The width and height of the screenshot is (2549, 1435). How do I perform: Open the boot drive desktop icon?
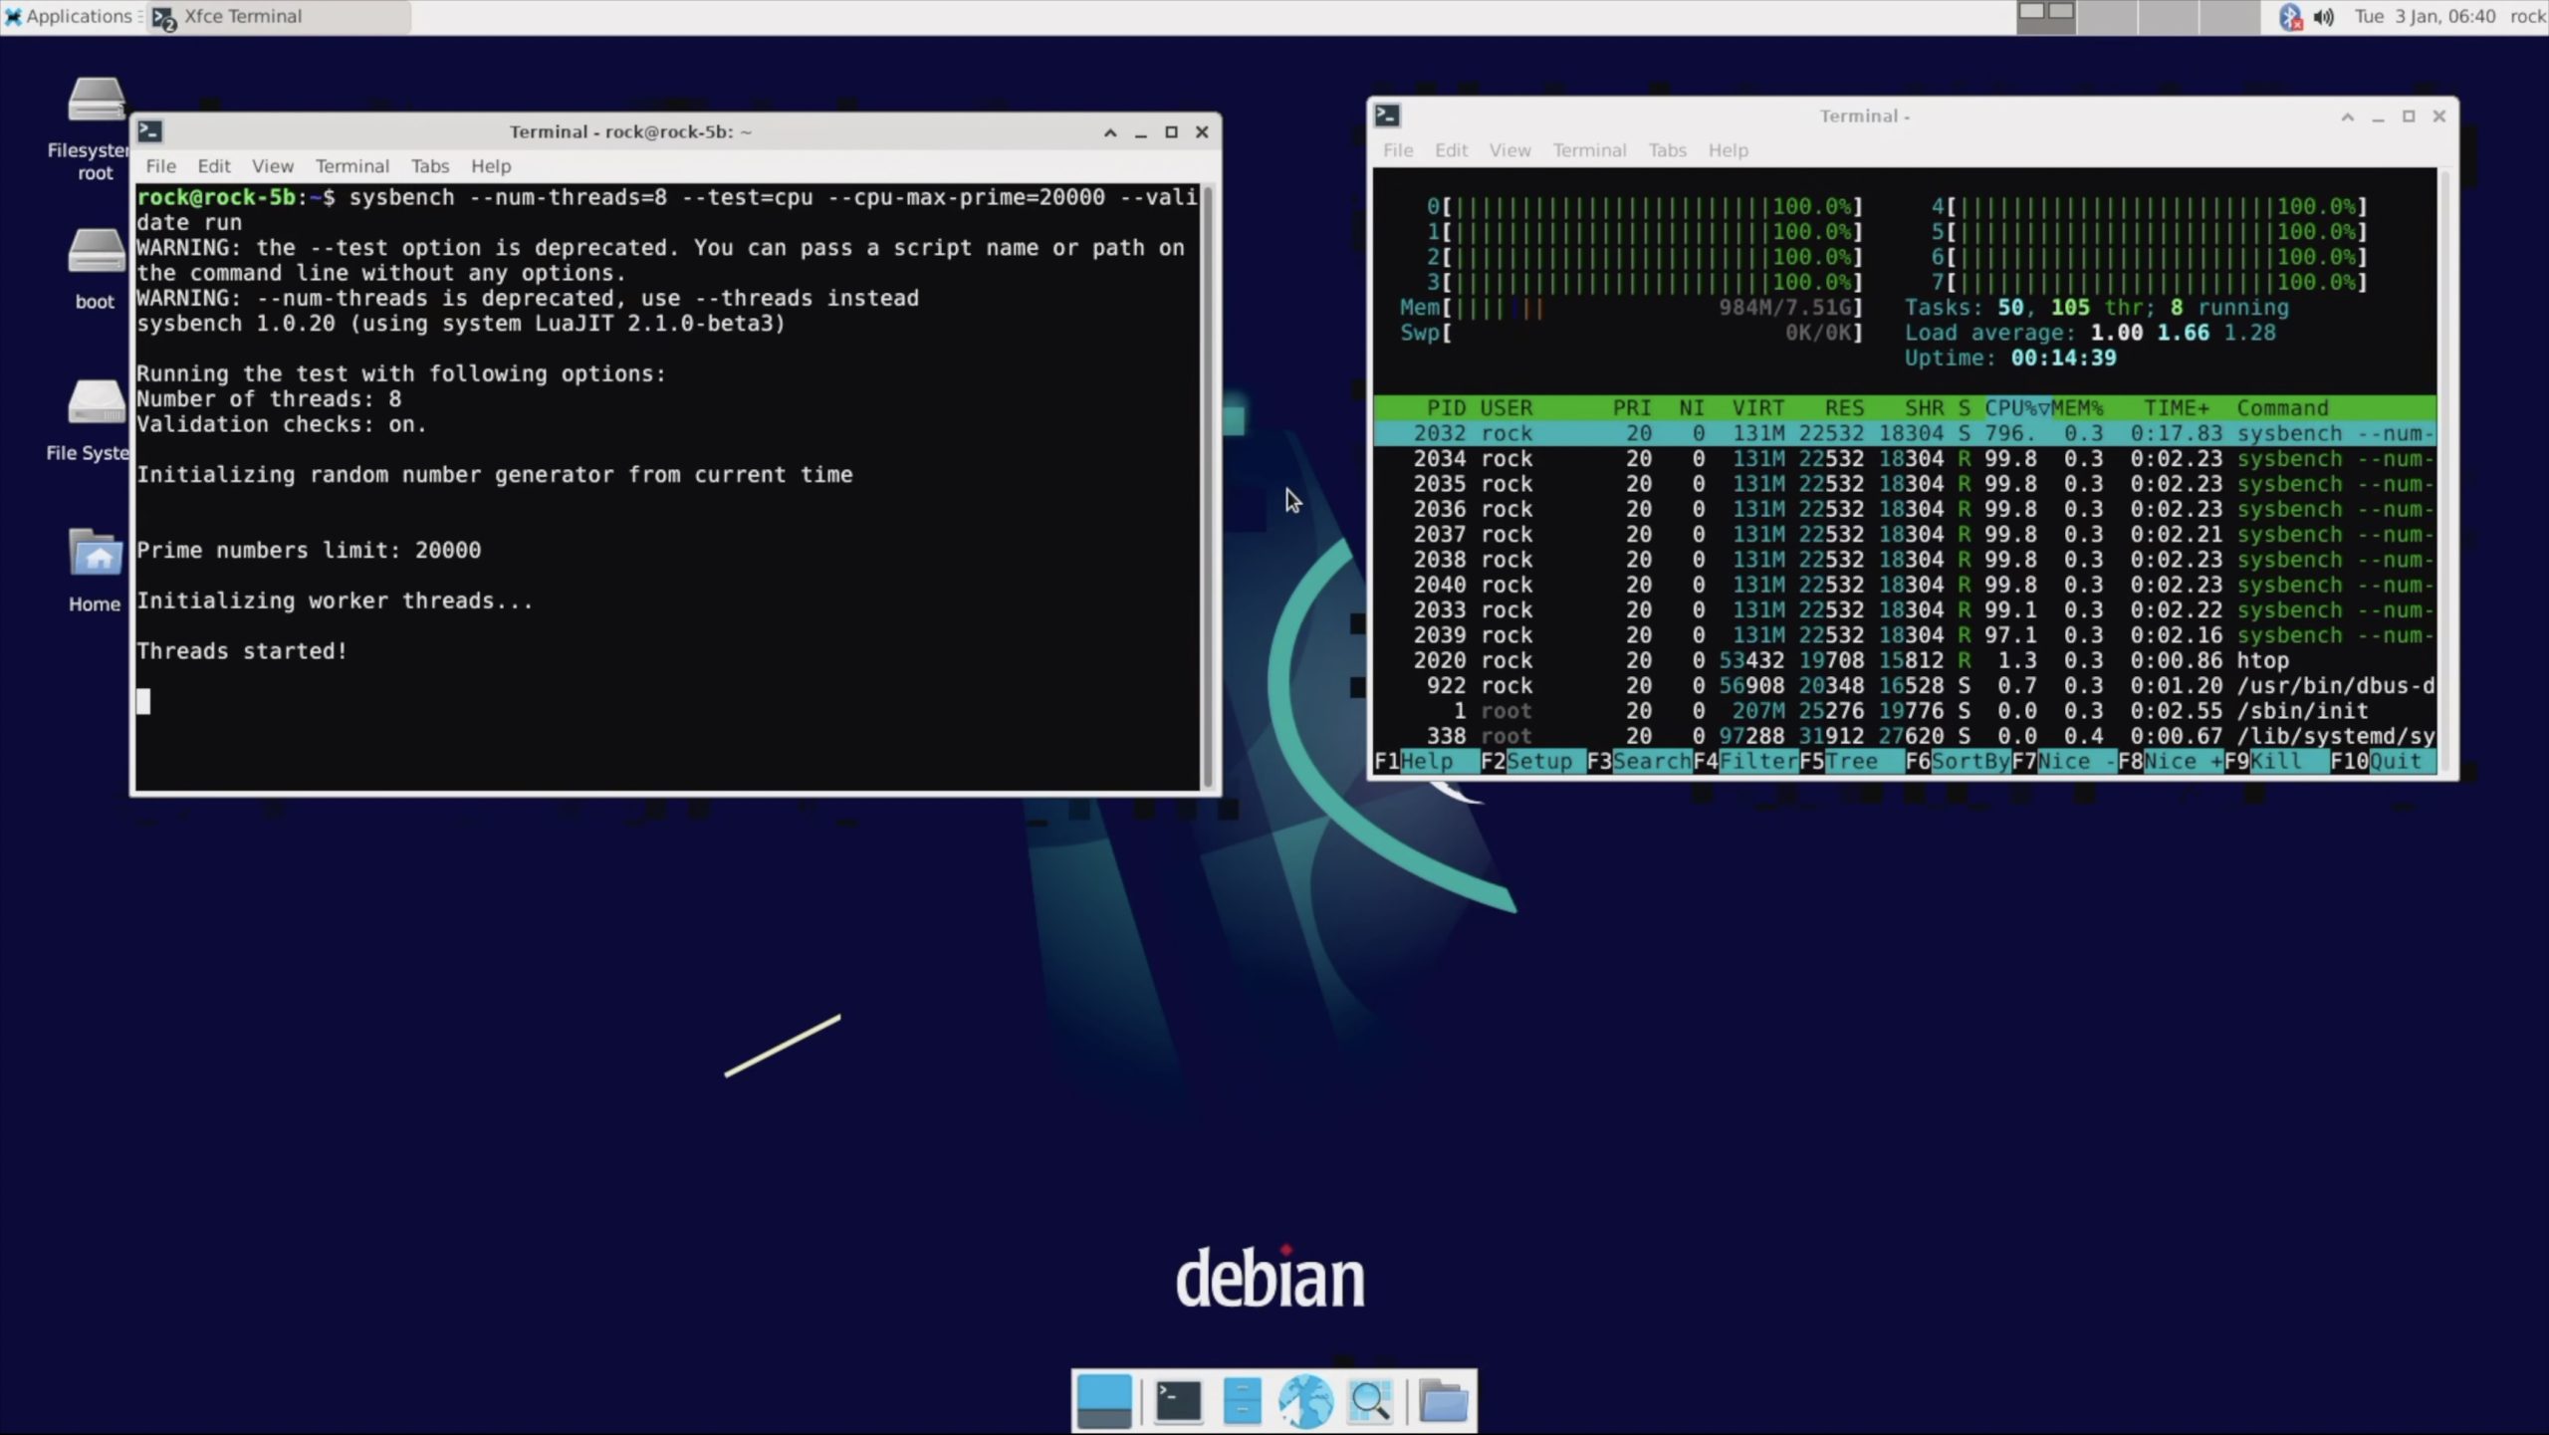point(95,254)
